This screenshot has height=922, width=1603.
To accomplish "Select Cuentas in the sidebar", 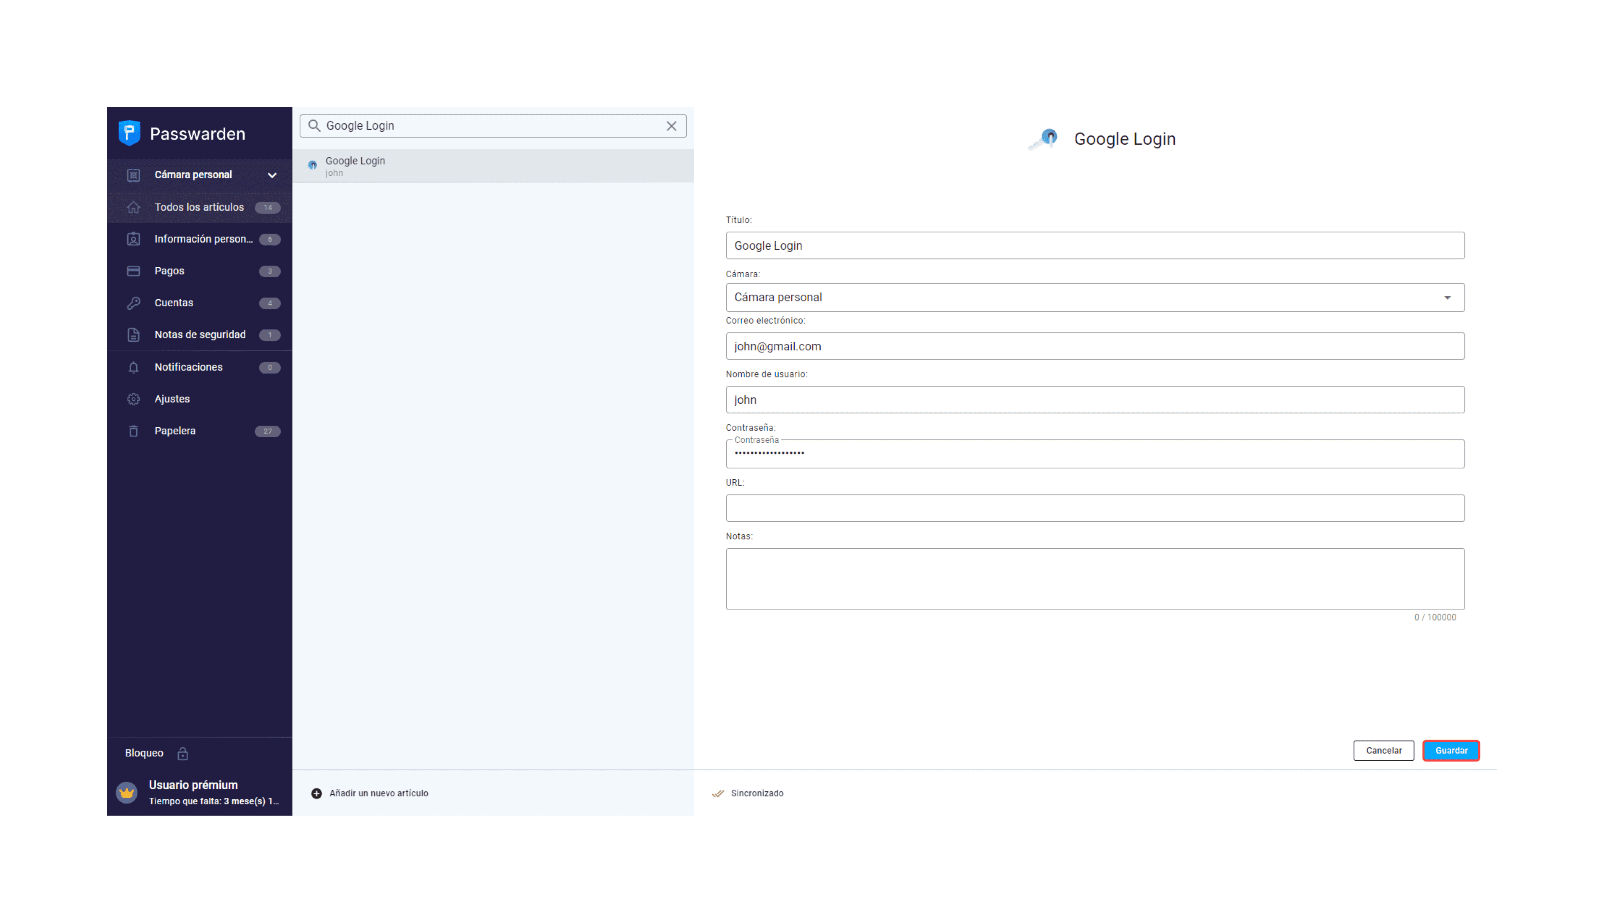I will [173, 303].
